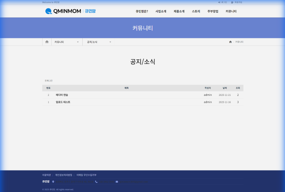
Task: Click the location pin icon in the footer
Action: 53,182
